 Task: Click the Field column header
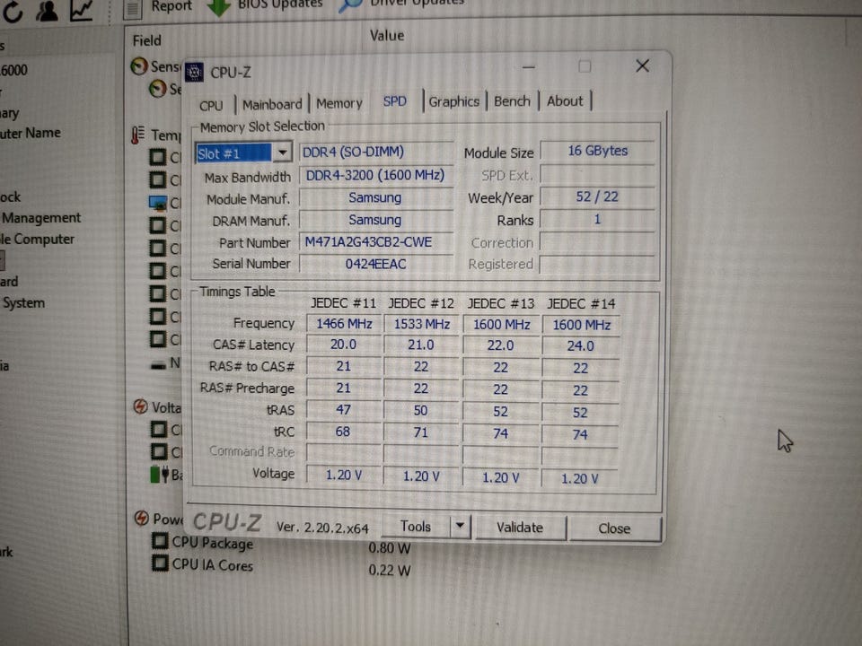coord(146,40)
